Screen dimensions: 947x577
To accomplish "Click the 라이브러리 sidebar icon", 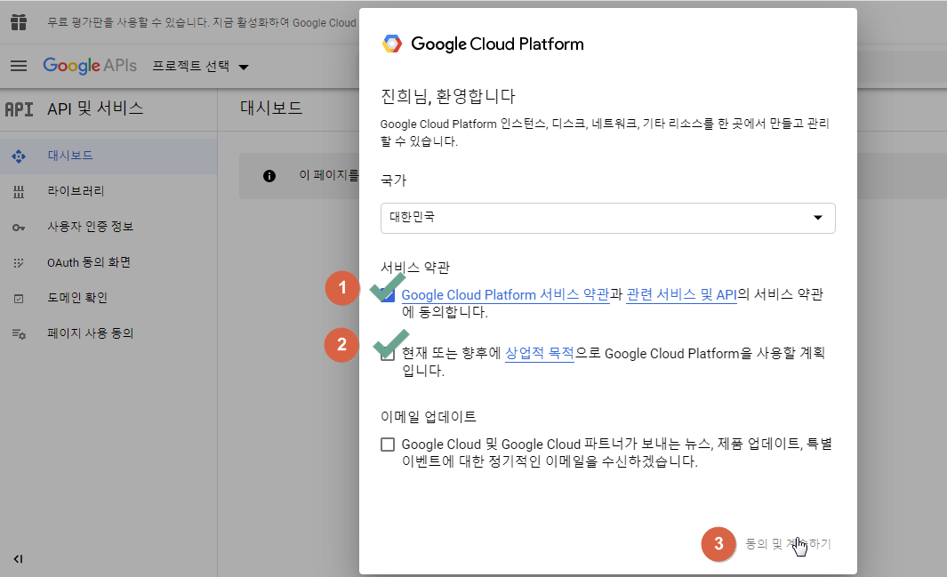I will click(x=19, y=192).
